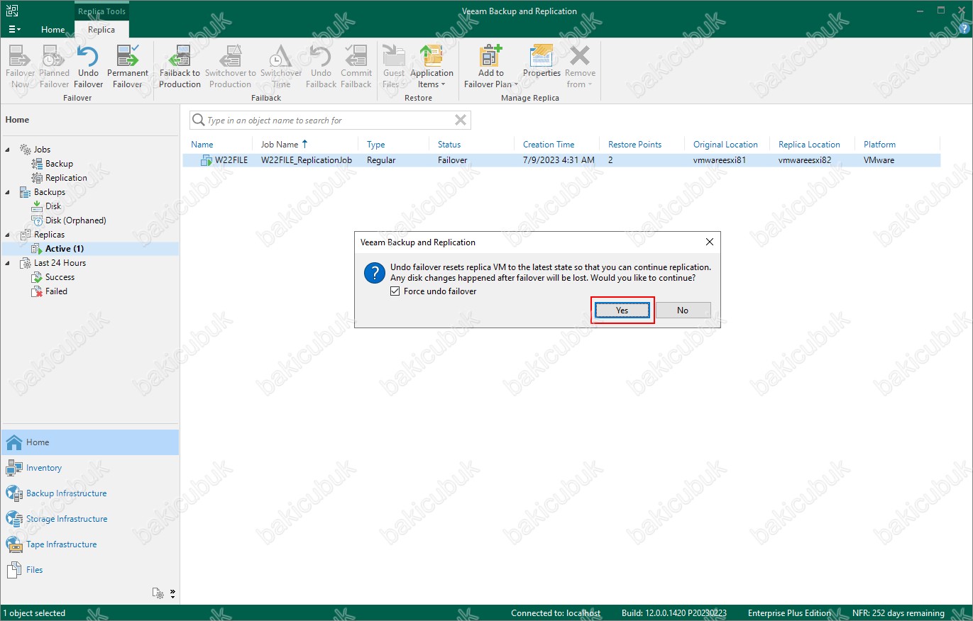
Task: Collapse the Replicas tree node
Action: coord(8,235)
